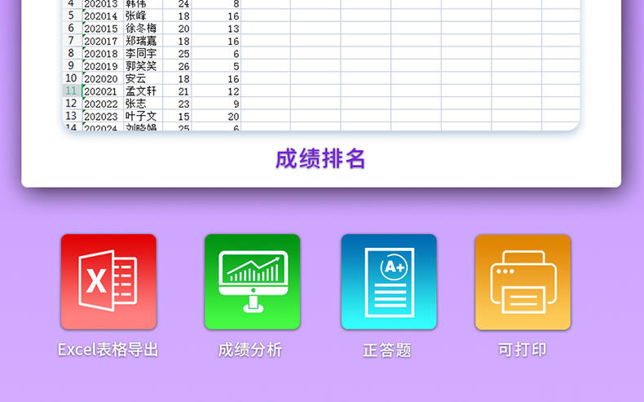
Task: Click cell containing name 孟文轩
Action: (141, 91)
